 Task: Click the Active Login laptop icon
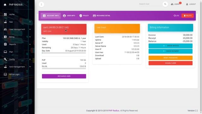pyautogui.click(x=5, y=74)
